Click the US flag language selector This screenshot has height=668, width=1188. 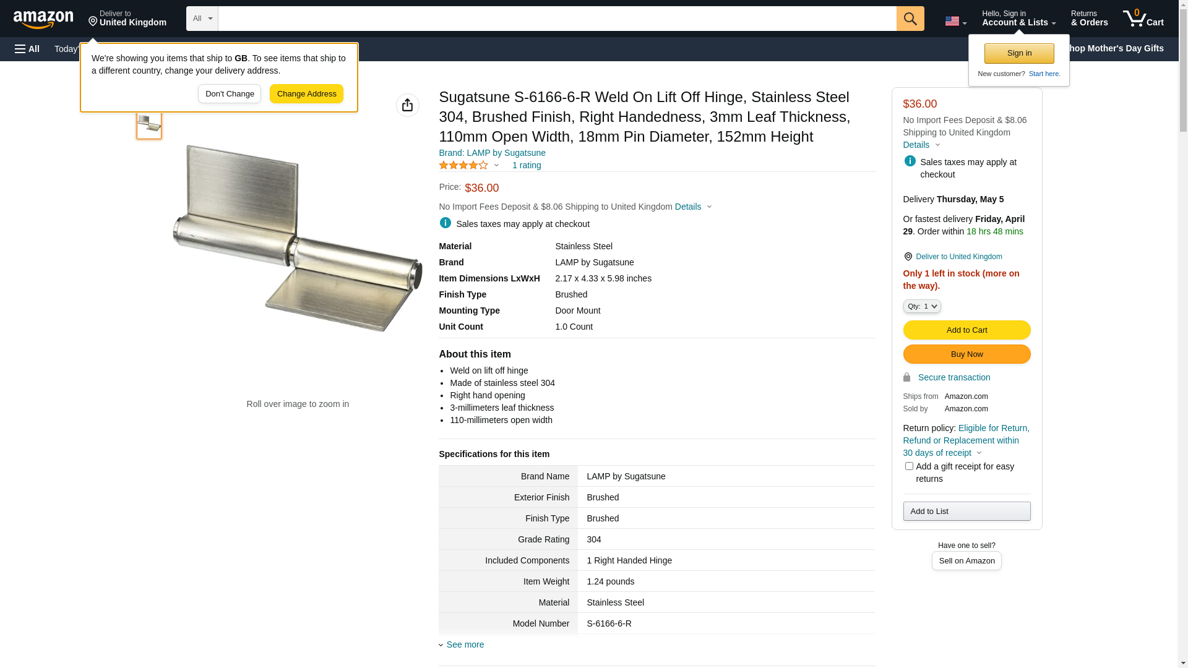955,21
